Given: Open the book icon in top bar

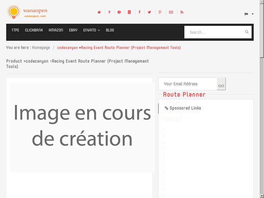Looking at the screenshot, I should click(129, 12).
